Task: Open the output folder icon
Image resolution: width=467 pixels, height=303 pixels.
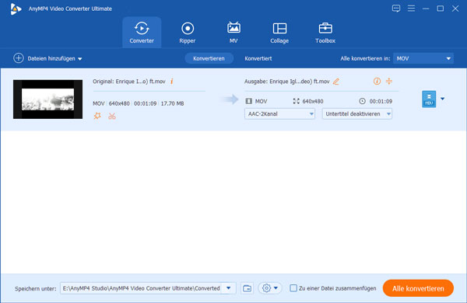Action: click(x=248, y=288)
